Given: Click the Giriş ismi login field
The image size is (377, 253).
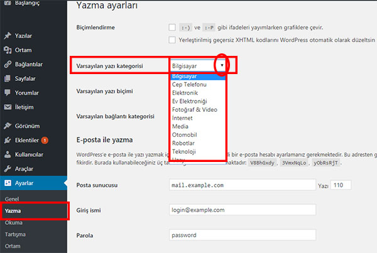Looking at the screenshot, I should coord(243,210).
